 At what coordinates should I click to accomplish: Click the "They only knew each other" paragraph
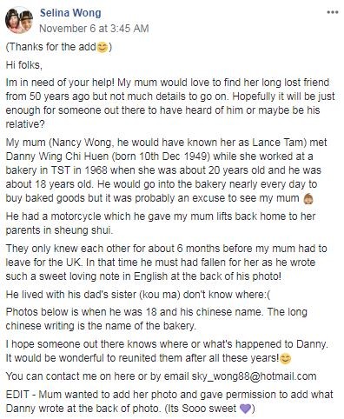point(166,263)
